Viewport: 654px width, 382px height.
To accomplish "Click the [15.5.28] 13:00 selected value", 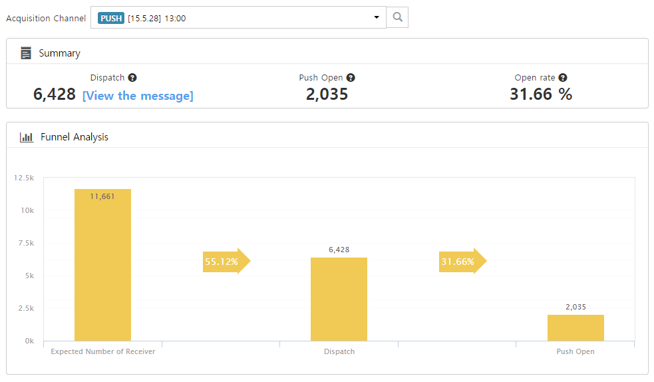I will click(x=157, y=19).
